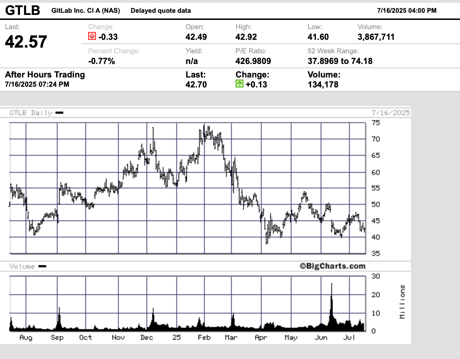Click the high price value 42.92

(x=246, y=37)
